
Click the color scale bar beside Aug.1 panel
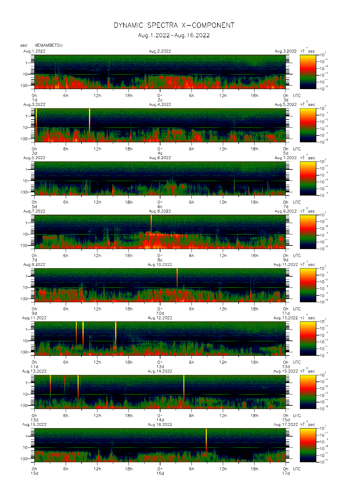pyautogui.click(x=308, y=72)
